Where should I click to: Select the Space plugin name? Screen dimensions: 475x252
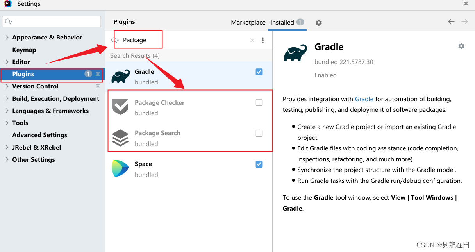(143, 164)
